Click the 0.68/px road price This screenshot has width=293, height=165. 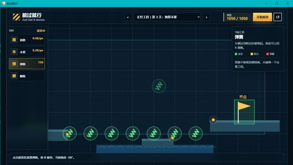[x=38, y=38]
